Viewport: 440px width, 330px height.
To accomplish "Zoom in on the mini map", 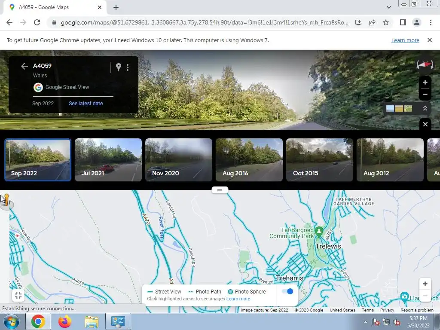I will pos(425,284).
